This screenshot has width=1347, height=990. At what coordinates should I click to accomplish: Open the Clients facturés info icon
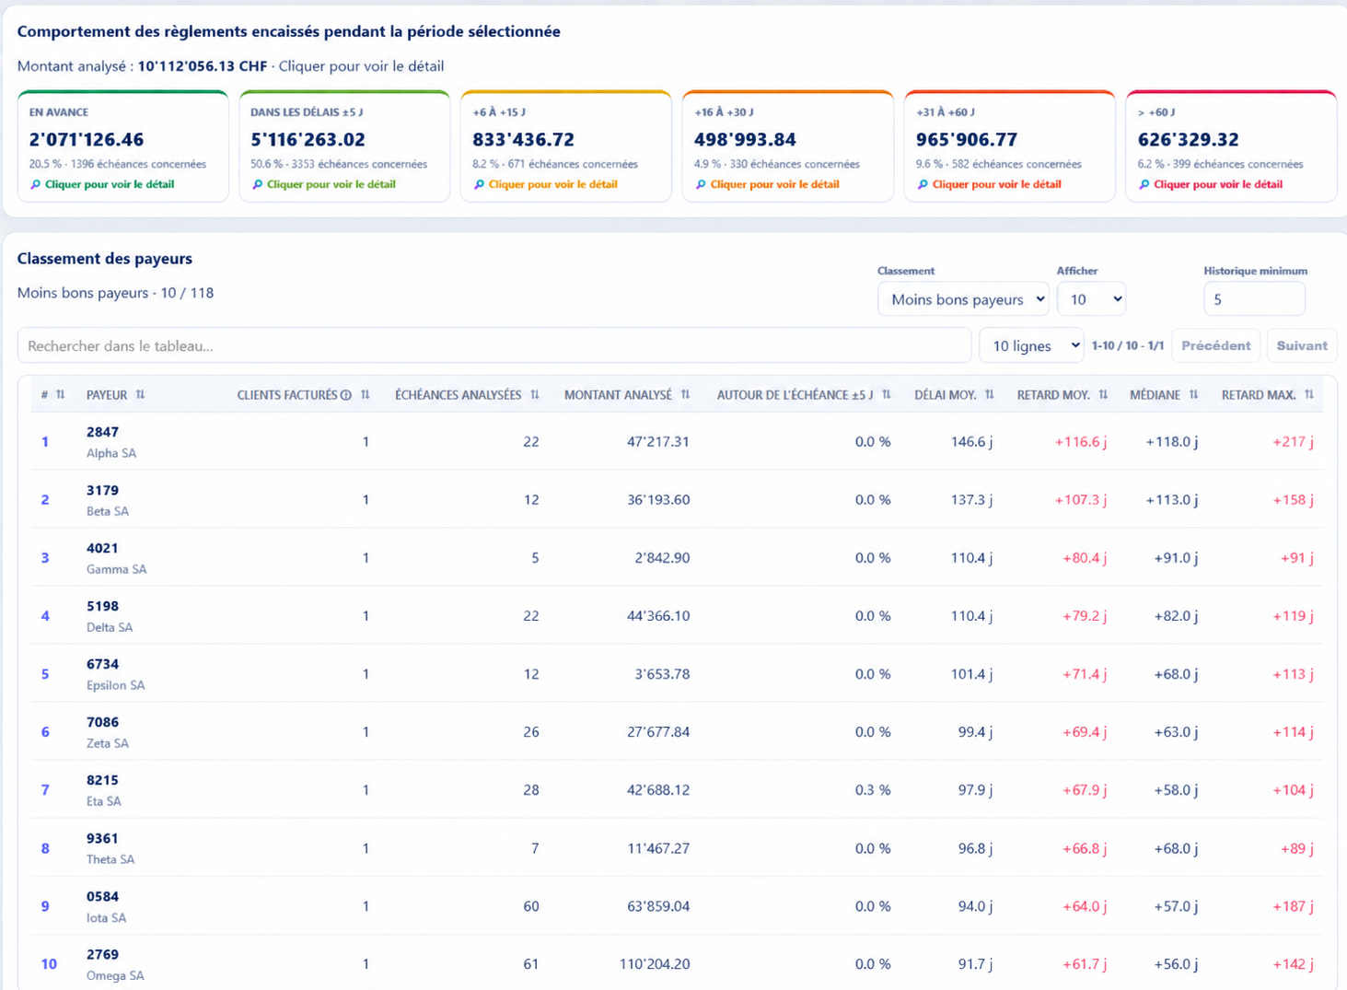click(x=346, y=395)
